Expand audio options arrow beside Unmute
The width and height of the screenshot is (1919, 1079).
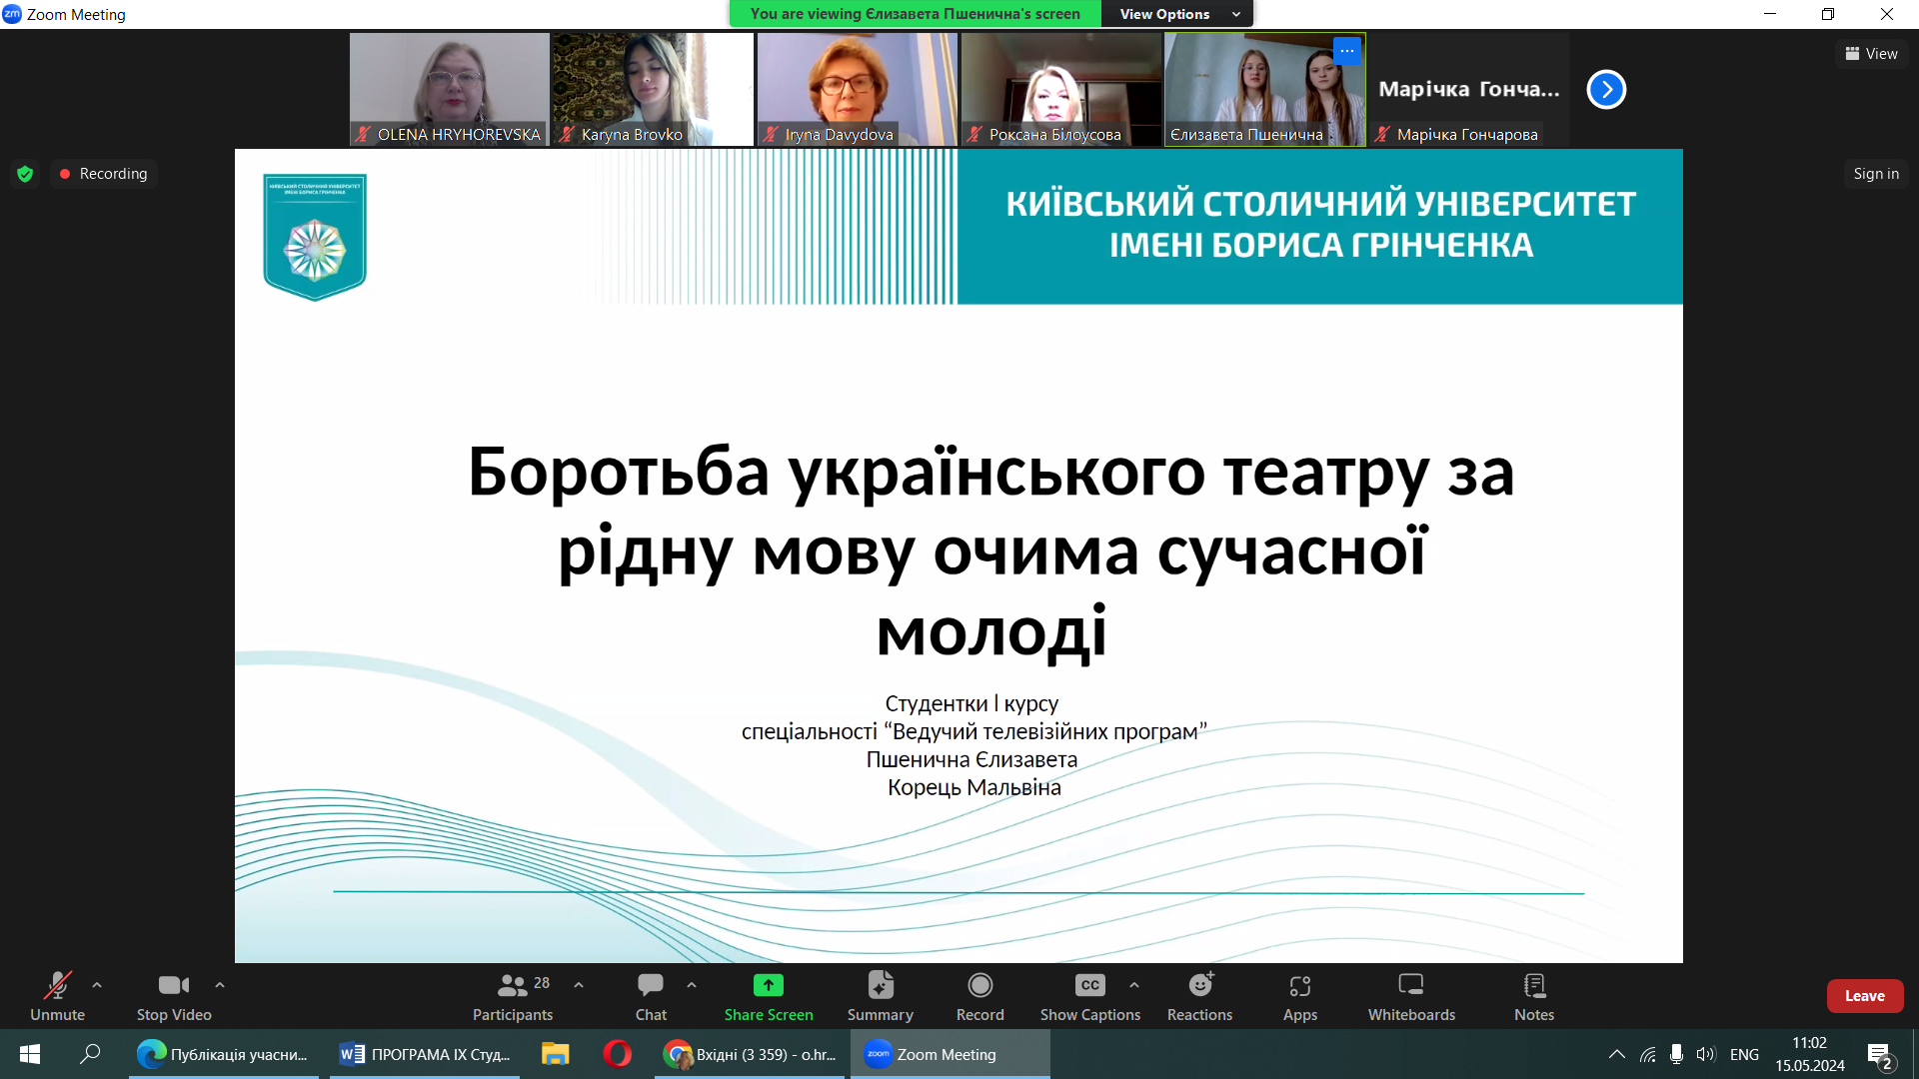[x=97, y=985]
